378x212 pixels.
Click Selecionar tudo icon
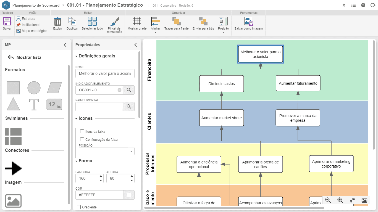click(x=92, y=22)
